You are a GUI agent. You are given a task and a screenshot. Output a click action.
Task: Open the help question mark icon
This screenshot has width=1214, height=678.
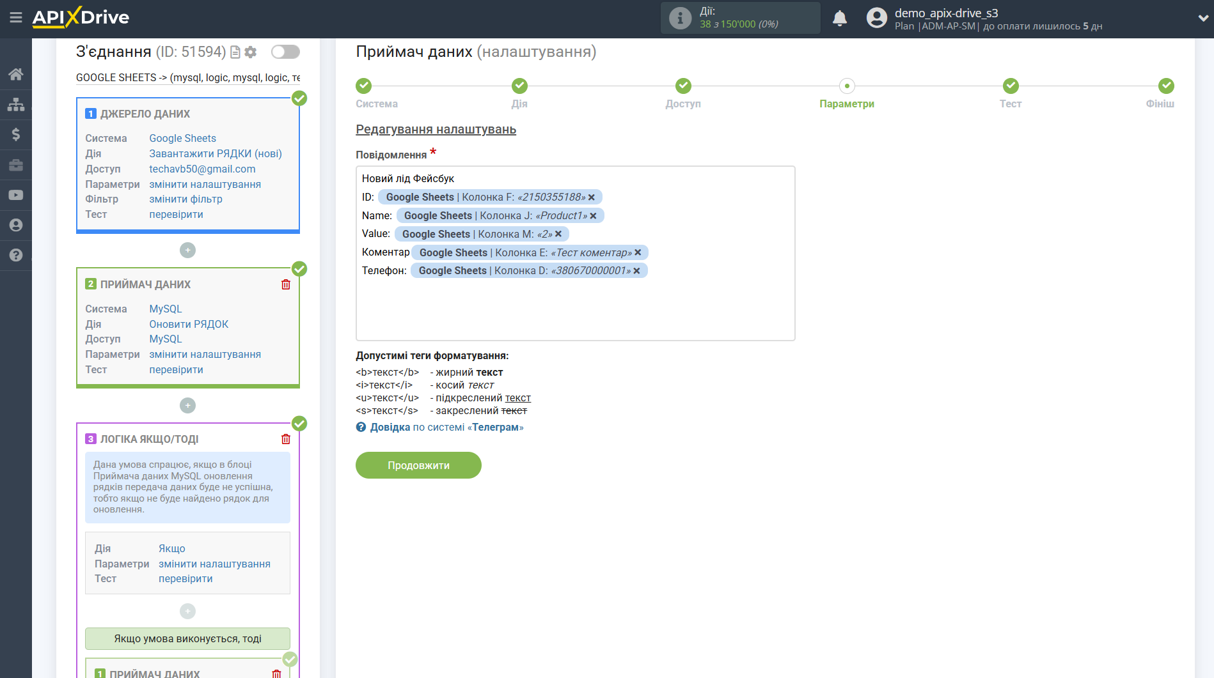point(16,255)
